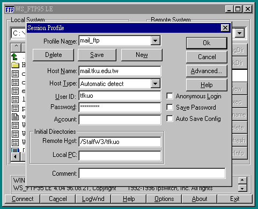Open the LogWnd log window

click(93, 199)
